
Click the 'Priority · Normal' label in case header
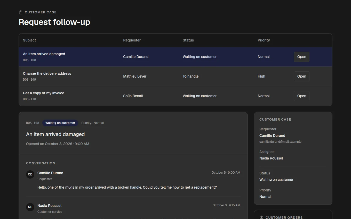click(93, 123)
